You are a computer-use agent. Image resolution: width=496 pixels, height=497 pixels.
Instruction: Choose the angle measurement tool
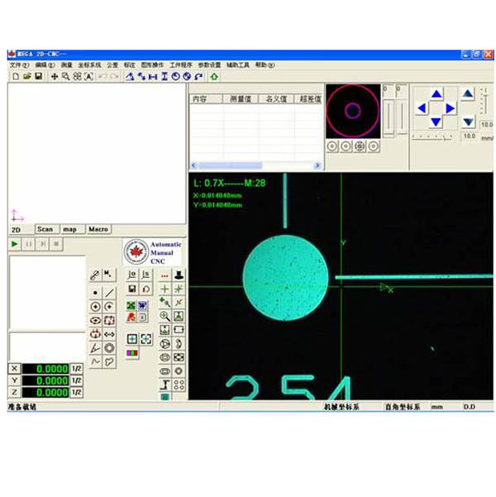coord(95,348)
